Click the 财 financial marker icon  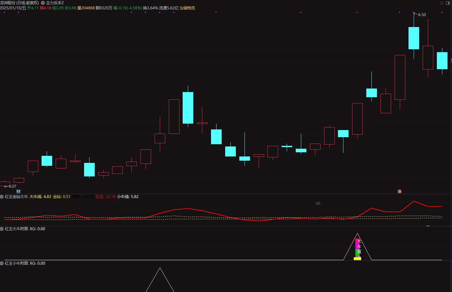(18, 192)
